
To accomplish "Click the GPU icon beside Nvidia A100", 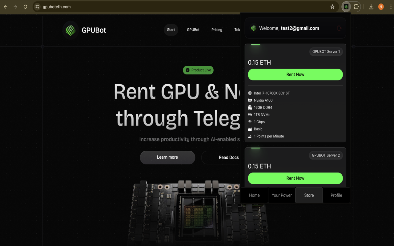I will tap(250, 100).
